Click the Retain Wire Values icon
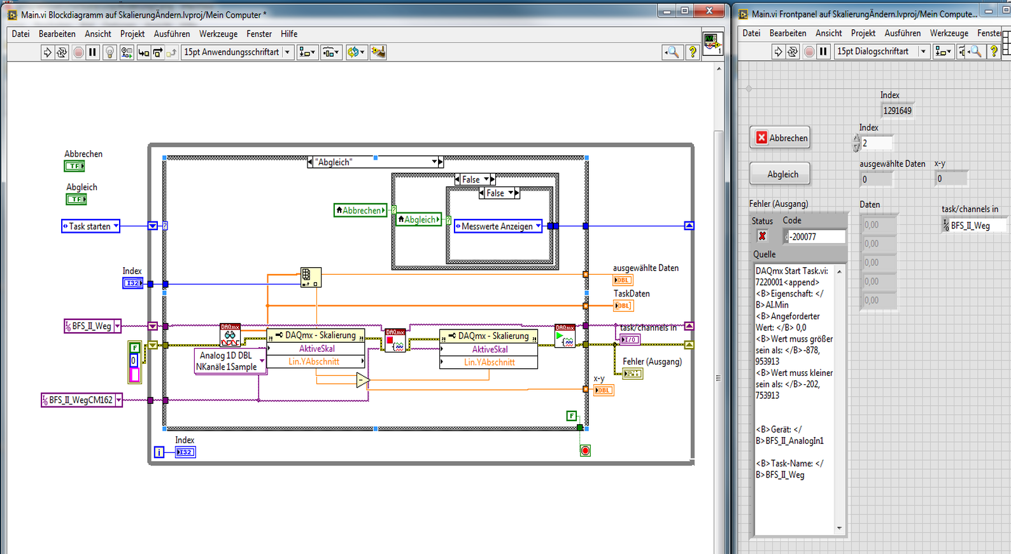1011x554 pixels. click(127, 52)
